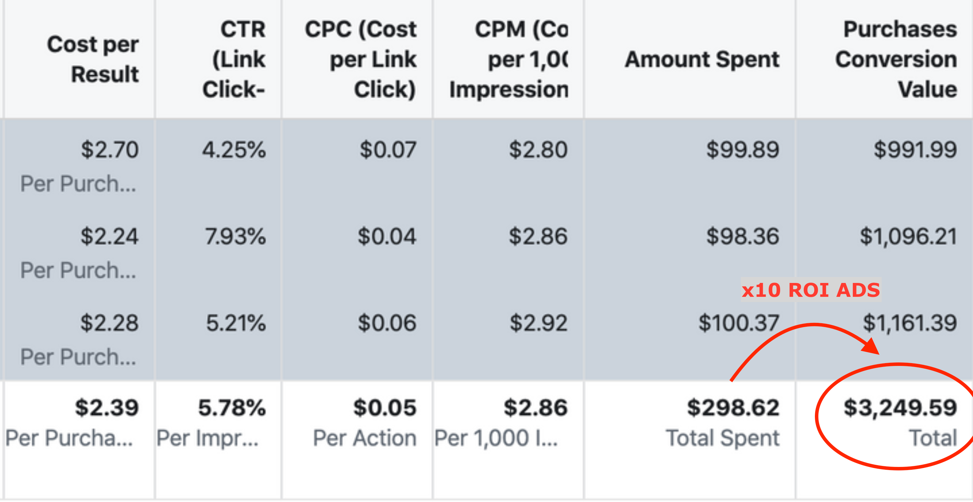
Task: Click the CPC (Cost per Link Click) header
Action: click(x=361, y=59)
